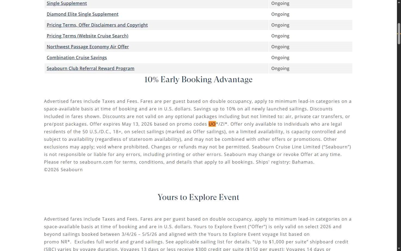
Task: Click the page scrollbar thumb
Action: (x=399, y=34)
